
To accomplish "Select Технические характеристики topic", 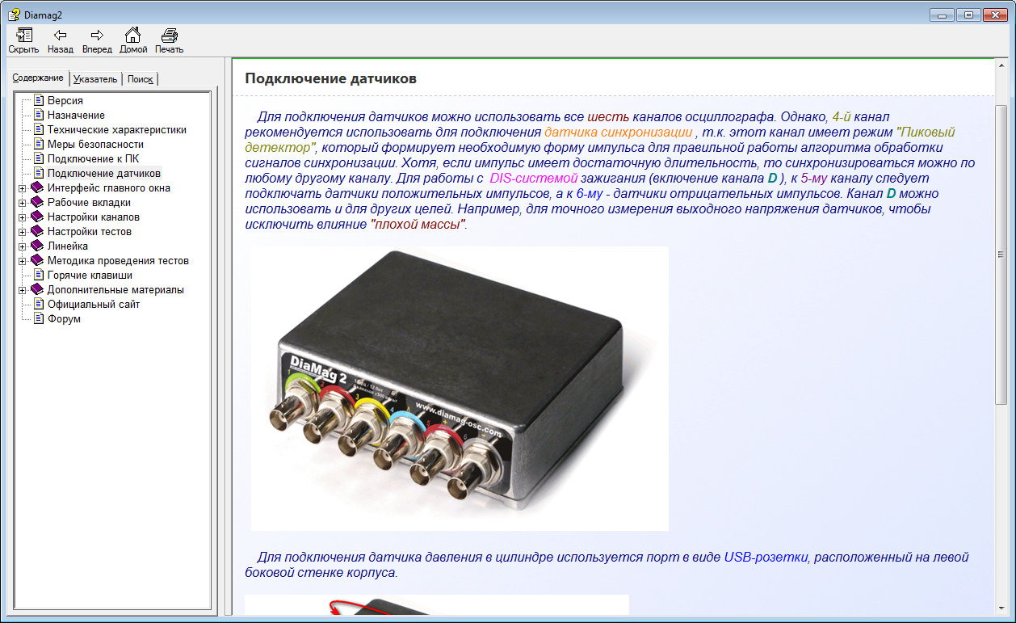I will pyautogui.click(x=116, y=130).
